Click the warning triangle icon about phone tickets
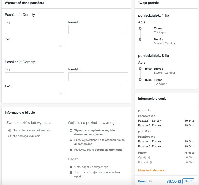 pyautogui.click(x=71, y=140)
